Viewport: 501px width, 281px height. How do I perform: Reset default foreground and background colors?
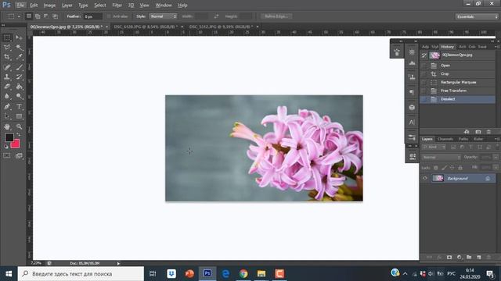pyautogui.click(x=5, y=147)
